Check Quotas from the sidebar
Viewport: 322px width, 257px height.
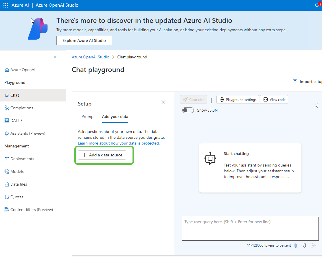pyautogui.click(x=17, y=197)
